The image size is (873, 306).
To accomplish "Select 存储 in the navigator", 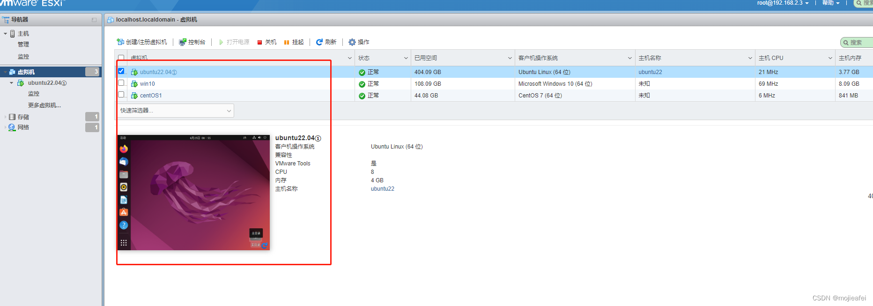I will [x=23, y=117].
